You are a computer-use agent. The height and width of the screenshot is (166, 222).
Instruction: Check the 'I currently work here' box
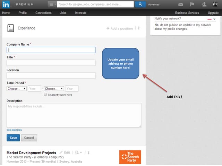pos(45,94)
